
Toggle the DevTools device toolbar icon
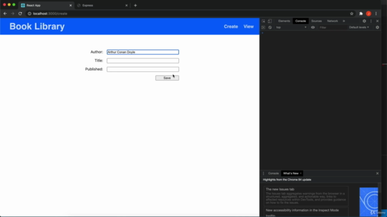[x=270, y=21]
